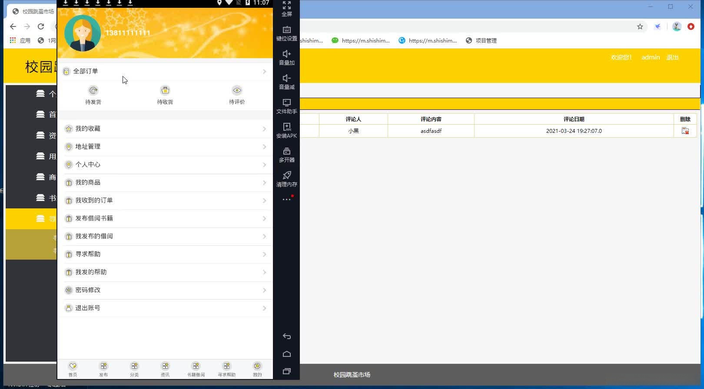Image resolution: width=704 pixels, height=389 pixels.
Task: Expand the 全部订单 row chevron
Action: pos(264,71)
